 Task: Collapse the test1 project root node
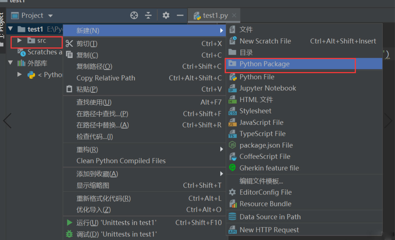pos(10,29)
